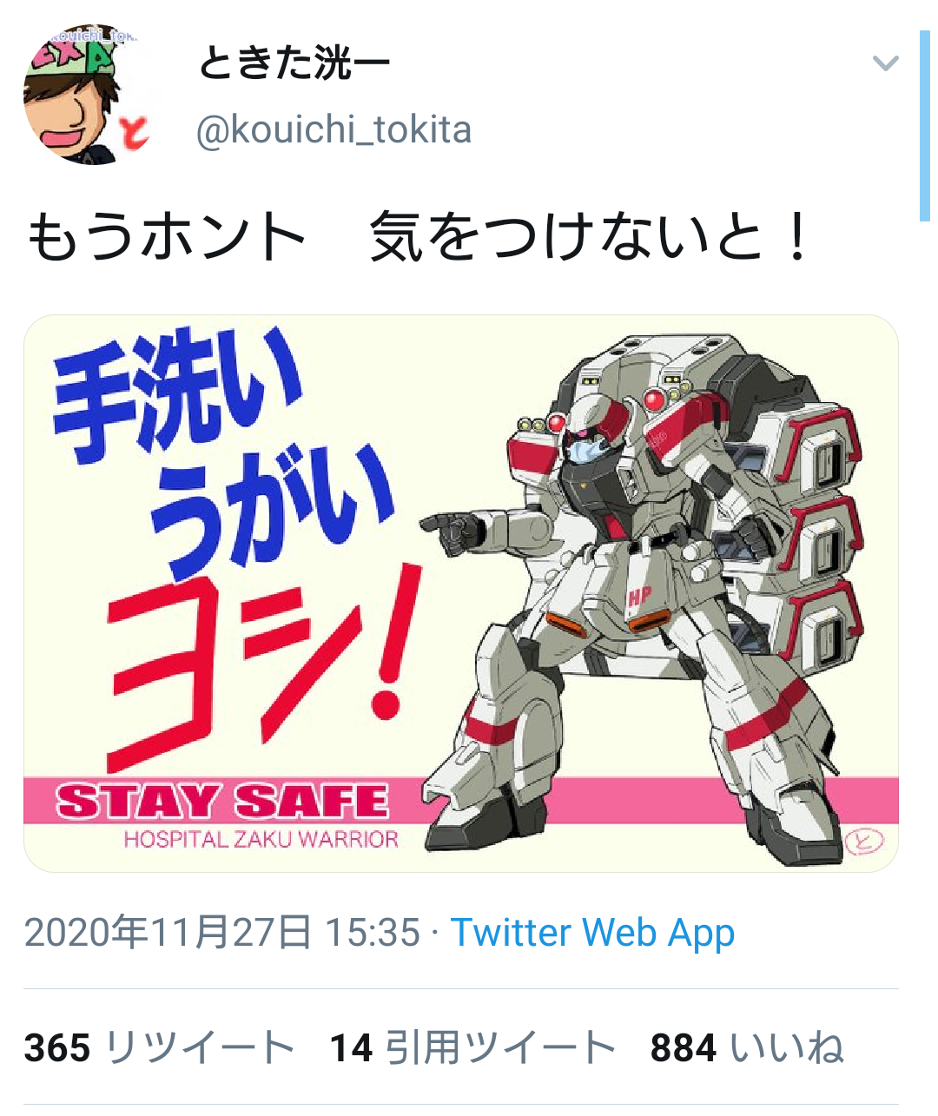Open the 2020年11月27日 15:35 timestamp

click(x=222, y=933)
